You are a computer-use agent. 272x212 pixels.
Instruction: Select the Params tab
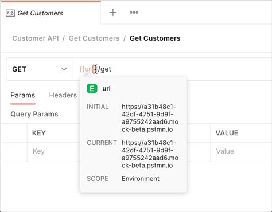click(23, 95)
